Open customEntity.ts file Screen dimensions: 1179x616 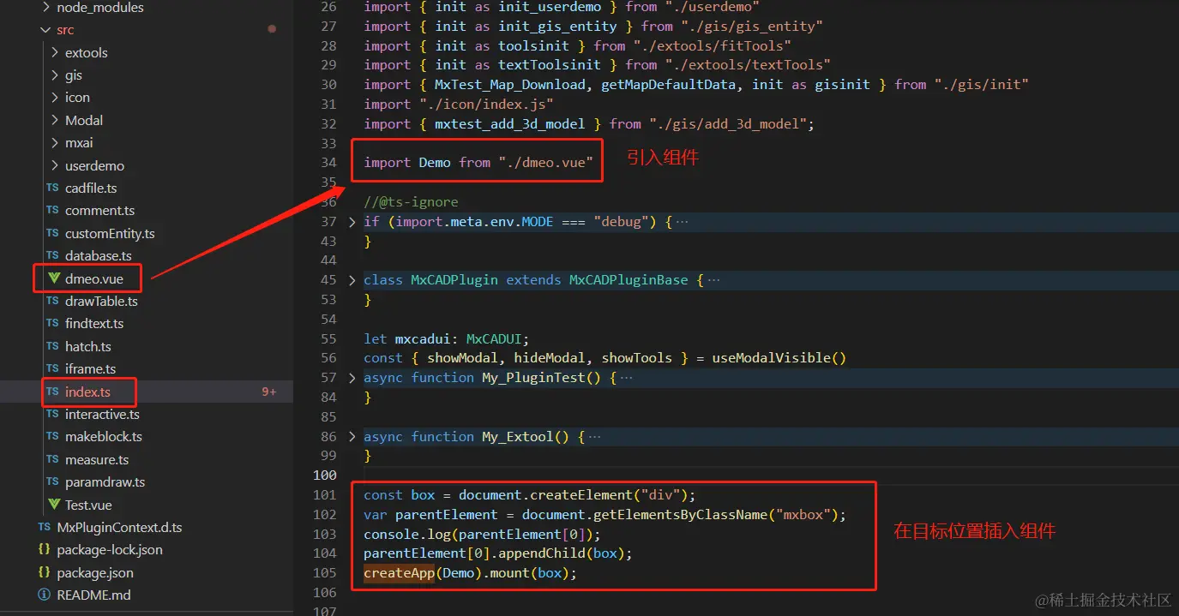pos(110,234)
